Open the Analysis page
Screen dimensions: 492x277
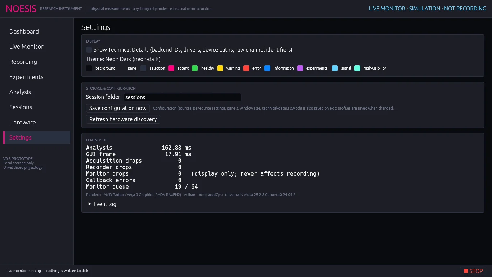coord(36,92)
